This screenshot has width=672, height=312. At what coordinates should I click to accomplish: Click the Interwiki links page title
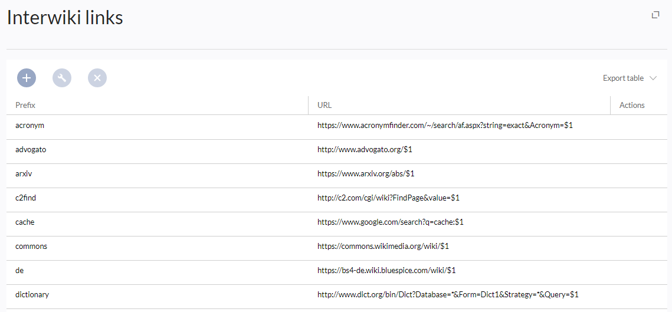[x=65, y=18]
